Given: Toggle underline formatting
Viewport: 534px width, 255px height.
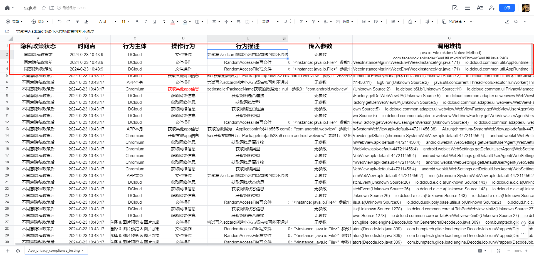Looking at the screenshot, I should click(155, 22).
